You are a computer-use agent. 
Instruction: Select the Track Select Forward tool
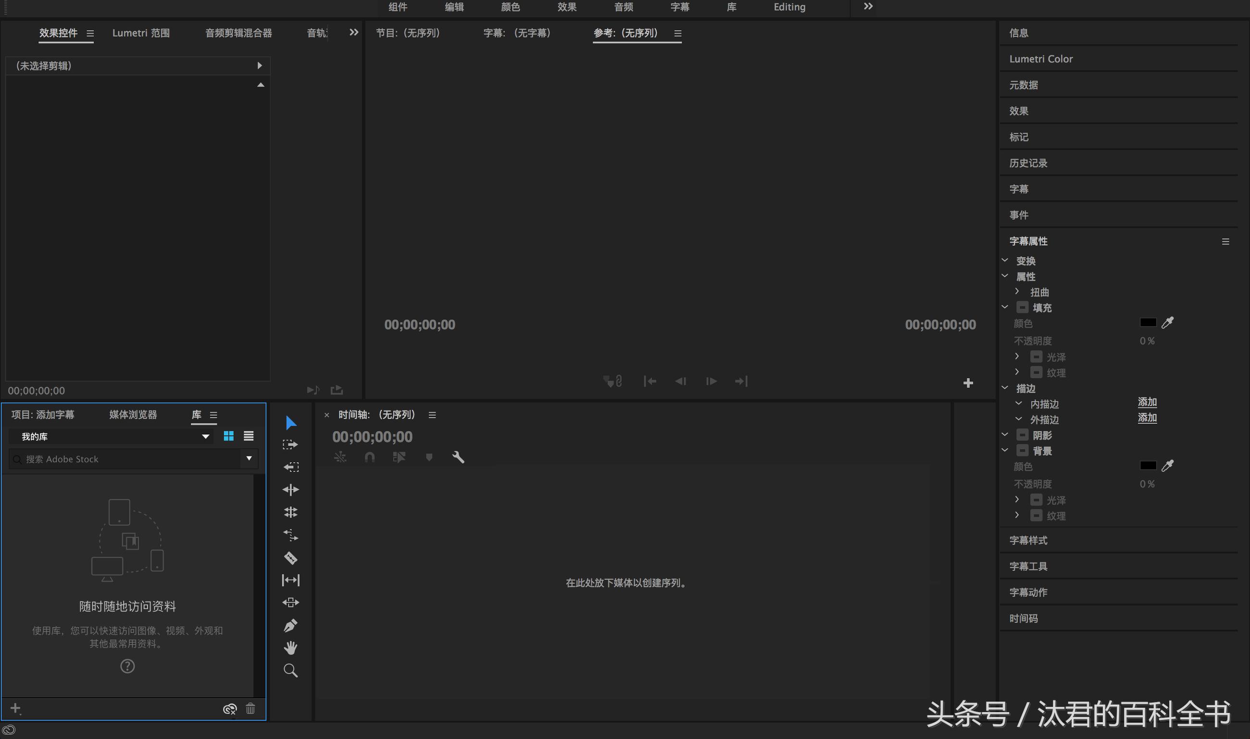click(x=290, y=443)
